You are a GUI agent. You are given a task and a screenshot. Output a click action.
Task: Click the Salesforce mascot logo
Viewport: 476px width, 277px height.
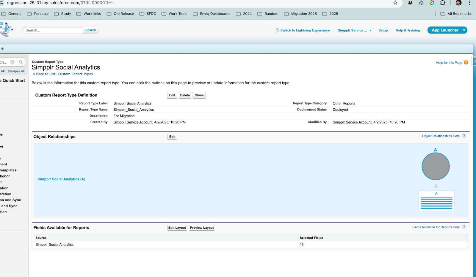tap(6, 29)
